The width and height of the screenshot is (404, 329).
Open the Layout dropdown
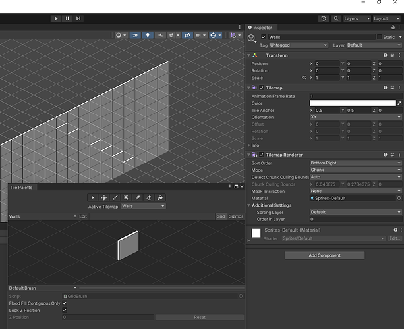point(386,18)
